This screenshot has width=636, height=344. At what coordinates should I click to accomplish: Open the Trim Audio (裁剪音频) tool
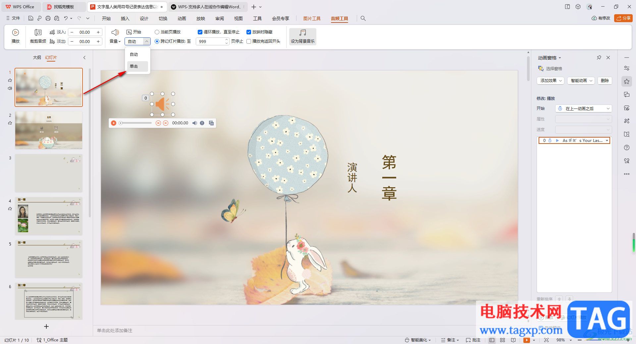[x=38, y=36]
